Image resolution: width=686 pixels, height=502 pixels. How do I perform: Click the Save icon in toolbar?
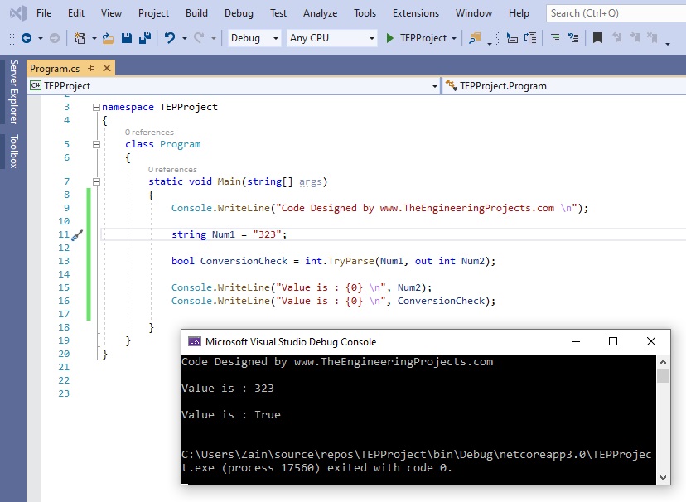click(x=127, y=38)
